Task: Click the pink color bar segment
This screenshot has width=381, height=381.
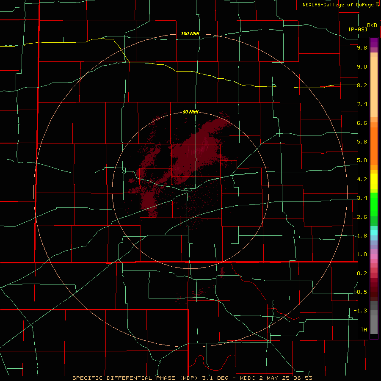Action: click(x=374, y=257)
